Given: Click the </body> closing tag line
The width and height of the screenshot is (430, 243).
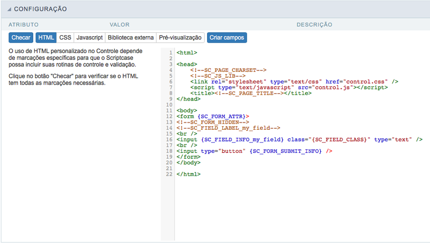Looking at the screenshot, I should click(x=188, y=162).
